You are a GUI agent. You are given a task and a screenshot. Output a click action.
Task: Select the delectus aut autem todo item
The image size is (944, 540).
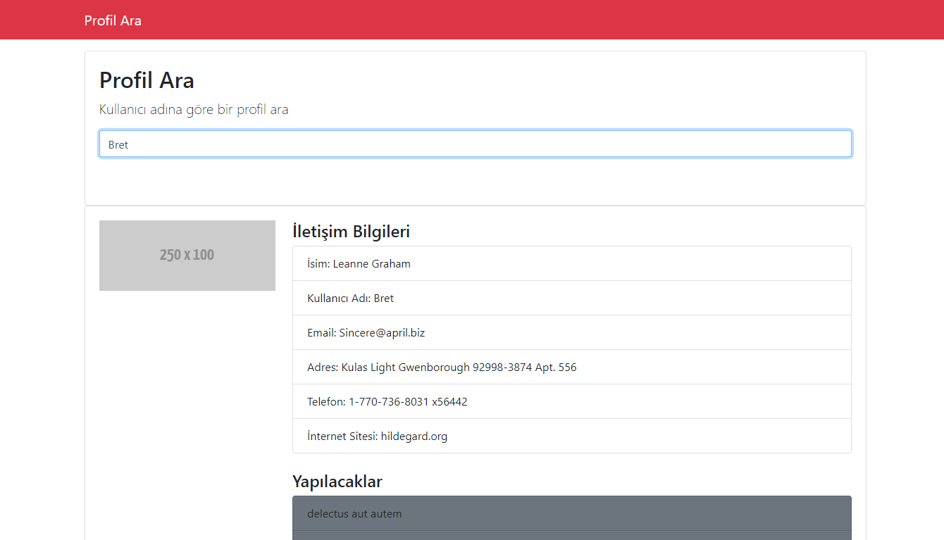pyautogui.click(x=571, y=513)
